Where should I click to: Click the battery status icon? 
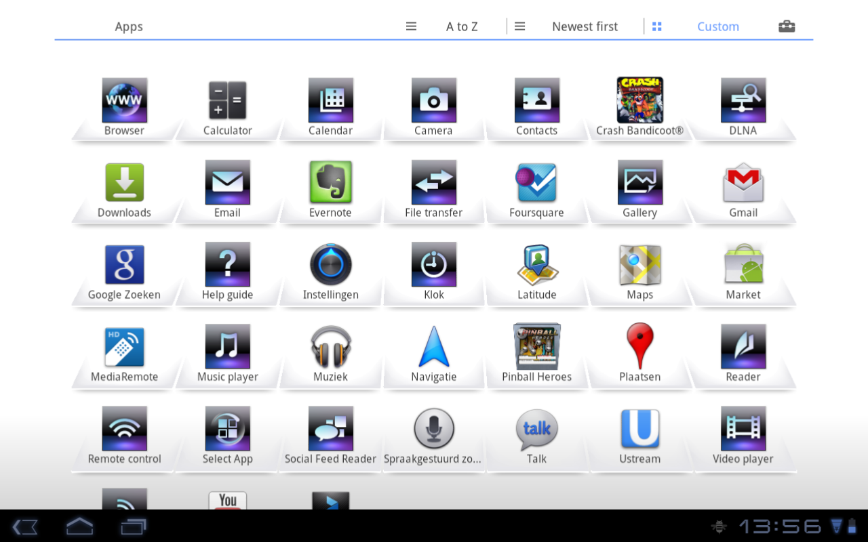pyautogui.click(x=852, y=526)
